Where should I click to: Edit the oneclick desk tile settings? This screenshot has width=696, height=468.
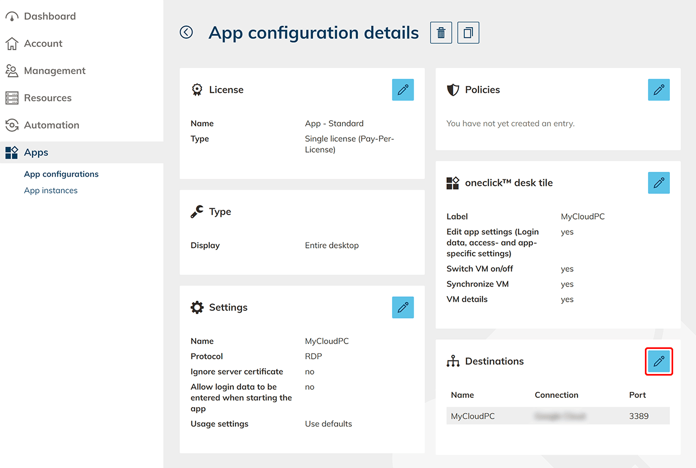click(658, 183)
